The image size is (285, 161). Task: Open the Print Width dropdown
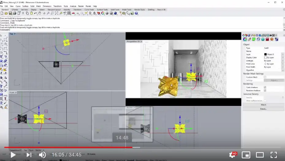283,67
